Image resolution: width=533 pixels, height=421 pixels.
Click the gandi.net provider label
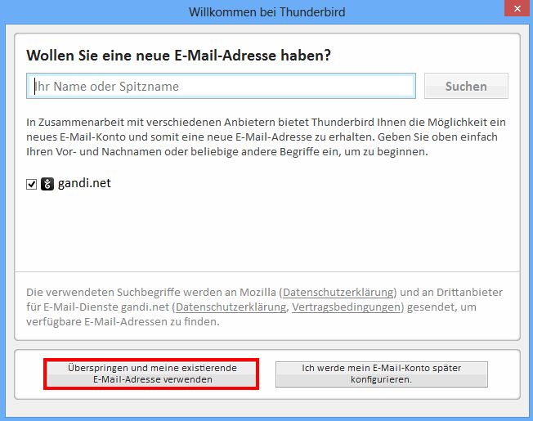pos(84,183)
